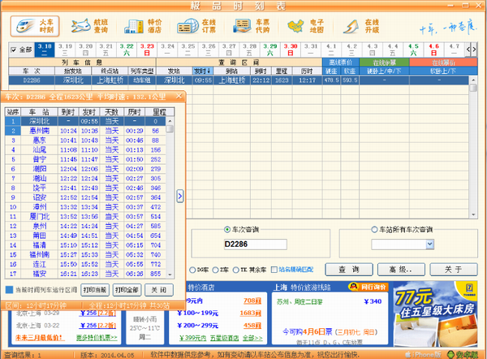Select the 4.6 Sunday date tab
This screenshot has height=359, width=487.
(434, 50)
